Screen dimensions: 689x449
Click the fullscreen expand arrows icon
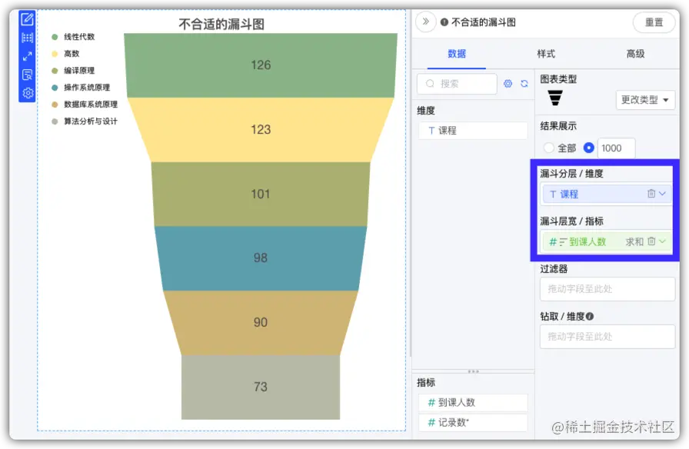tap(28, 55)
